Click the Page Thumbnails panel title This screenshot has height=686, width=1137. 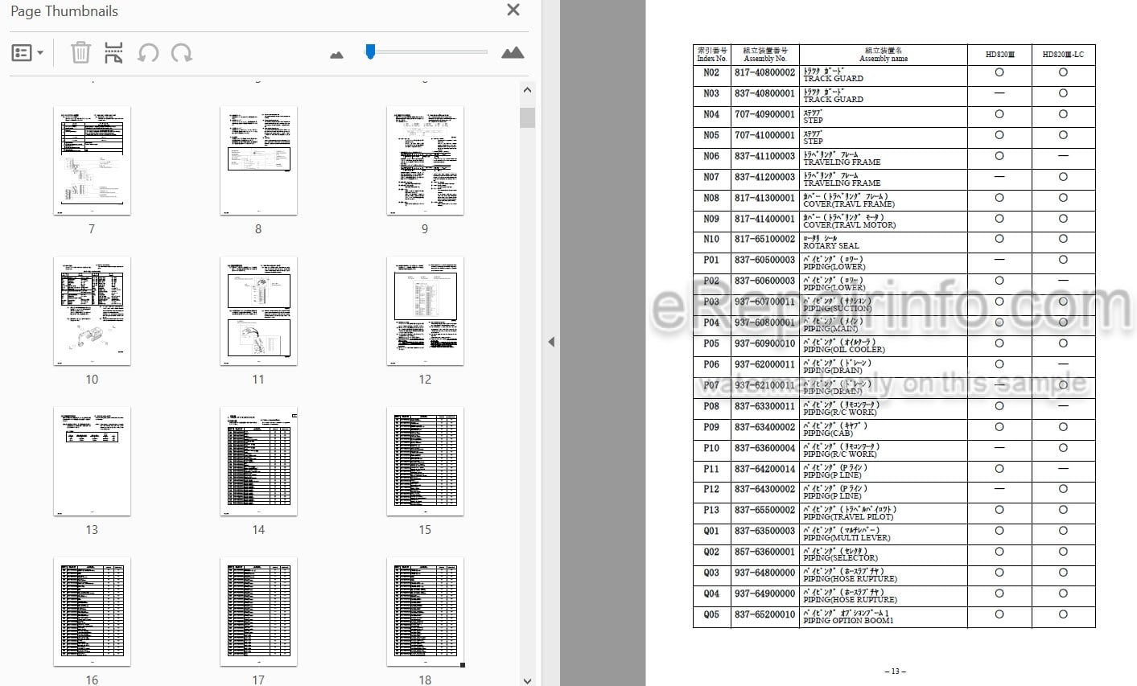click(64, 11)
